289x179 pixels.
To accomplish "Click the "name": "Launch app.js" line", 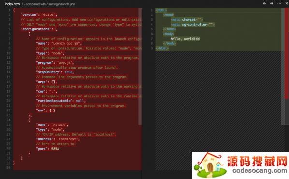I will [58, 43].
